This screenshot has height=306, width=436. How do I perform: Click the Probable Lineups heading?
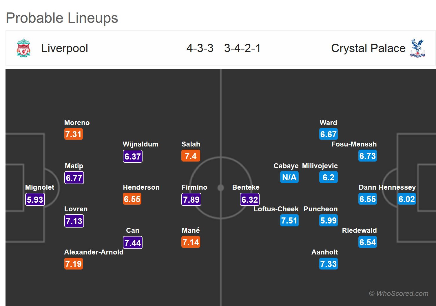click(x=62, y=18)
